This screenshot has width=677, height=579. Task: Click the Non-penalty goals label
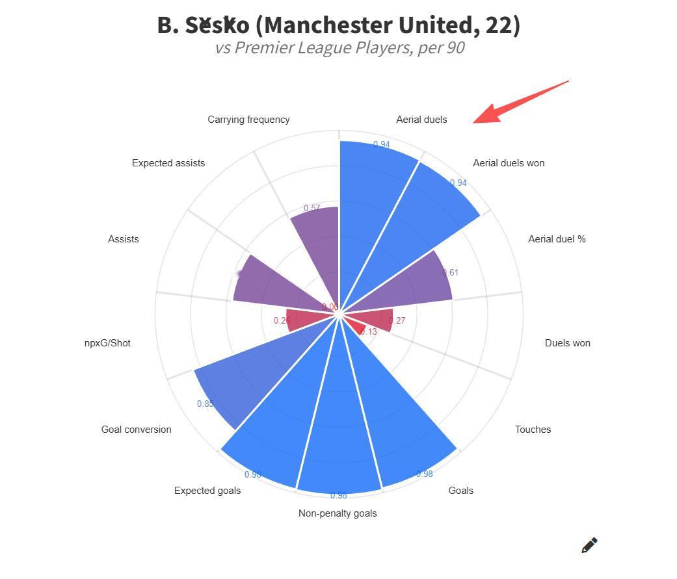click(x=338, y=513)
